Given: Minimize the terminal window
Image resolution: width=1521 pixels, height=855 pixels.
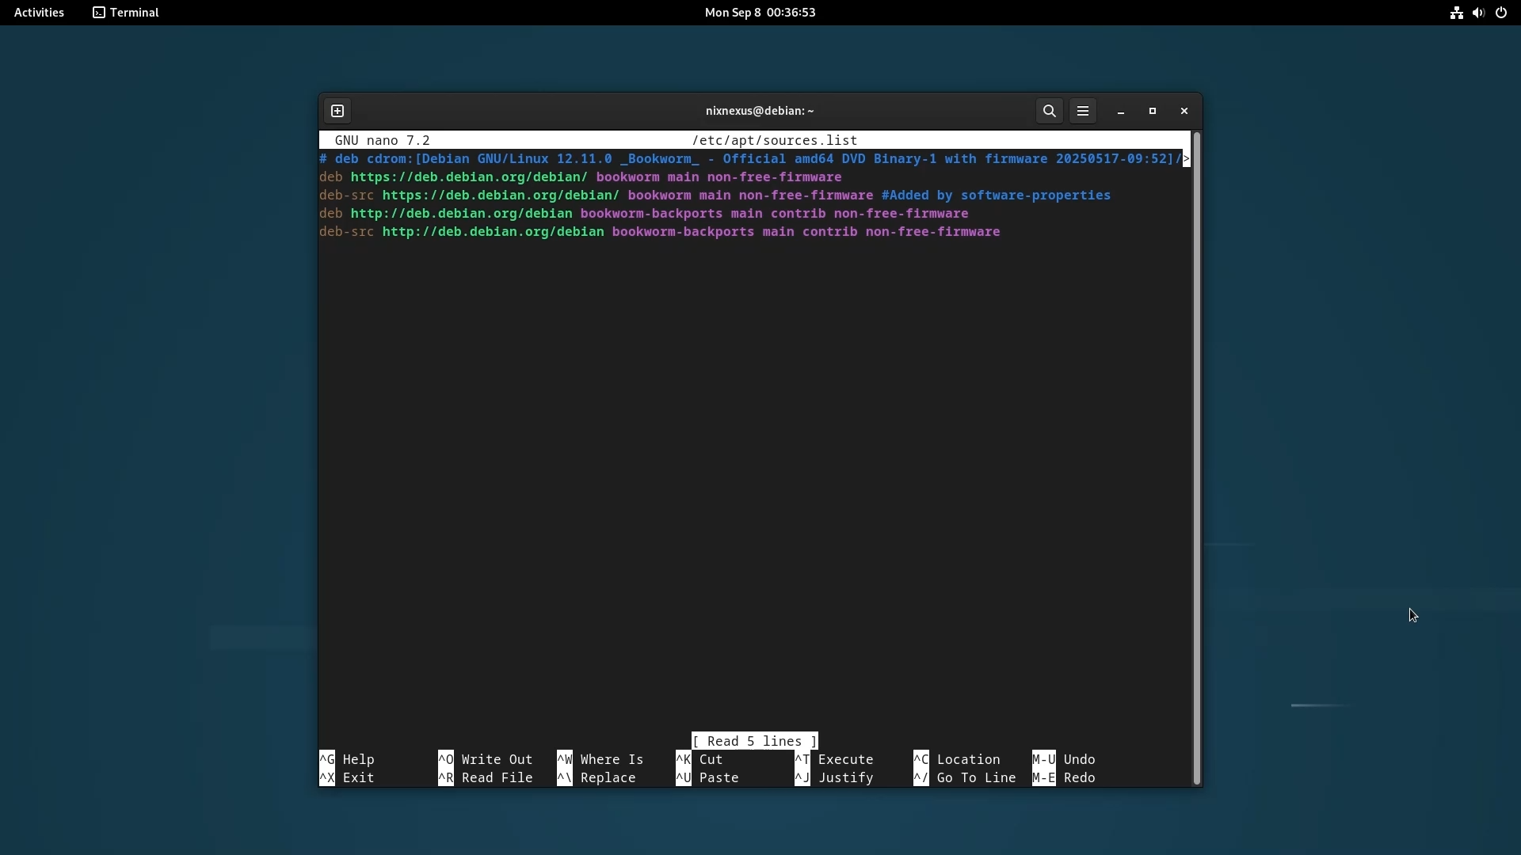Looking at the screenshot, I should (1121, 112).
